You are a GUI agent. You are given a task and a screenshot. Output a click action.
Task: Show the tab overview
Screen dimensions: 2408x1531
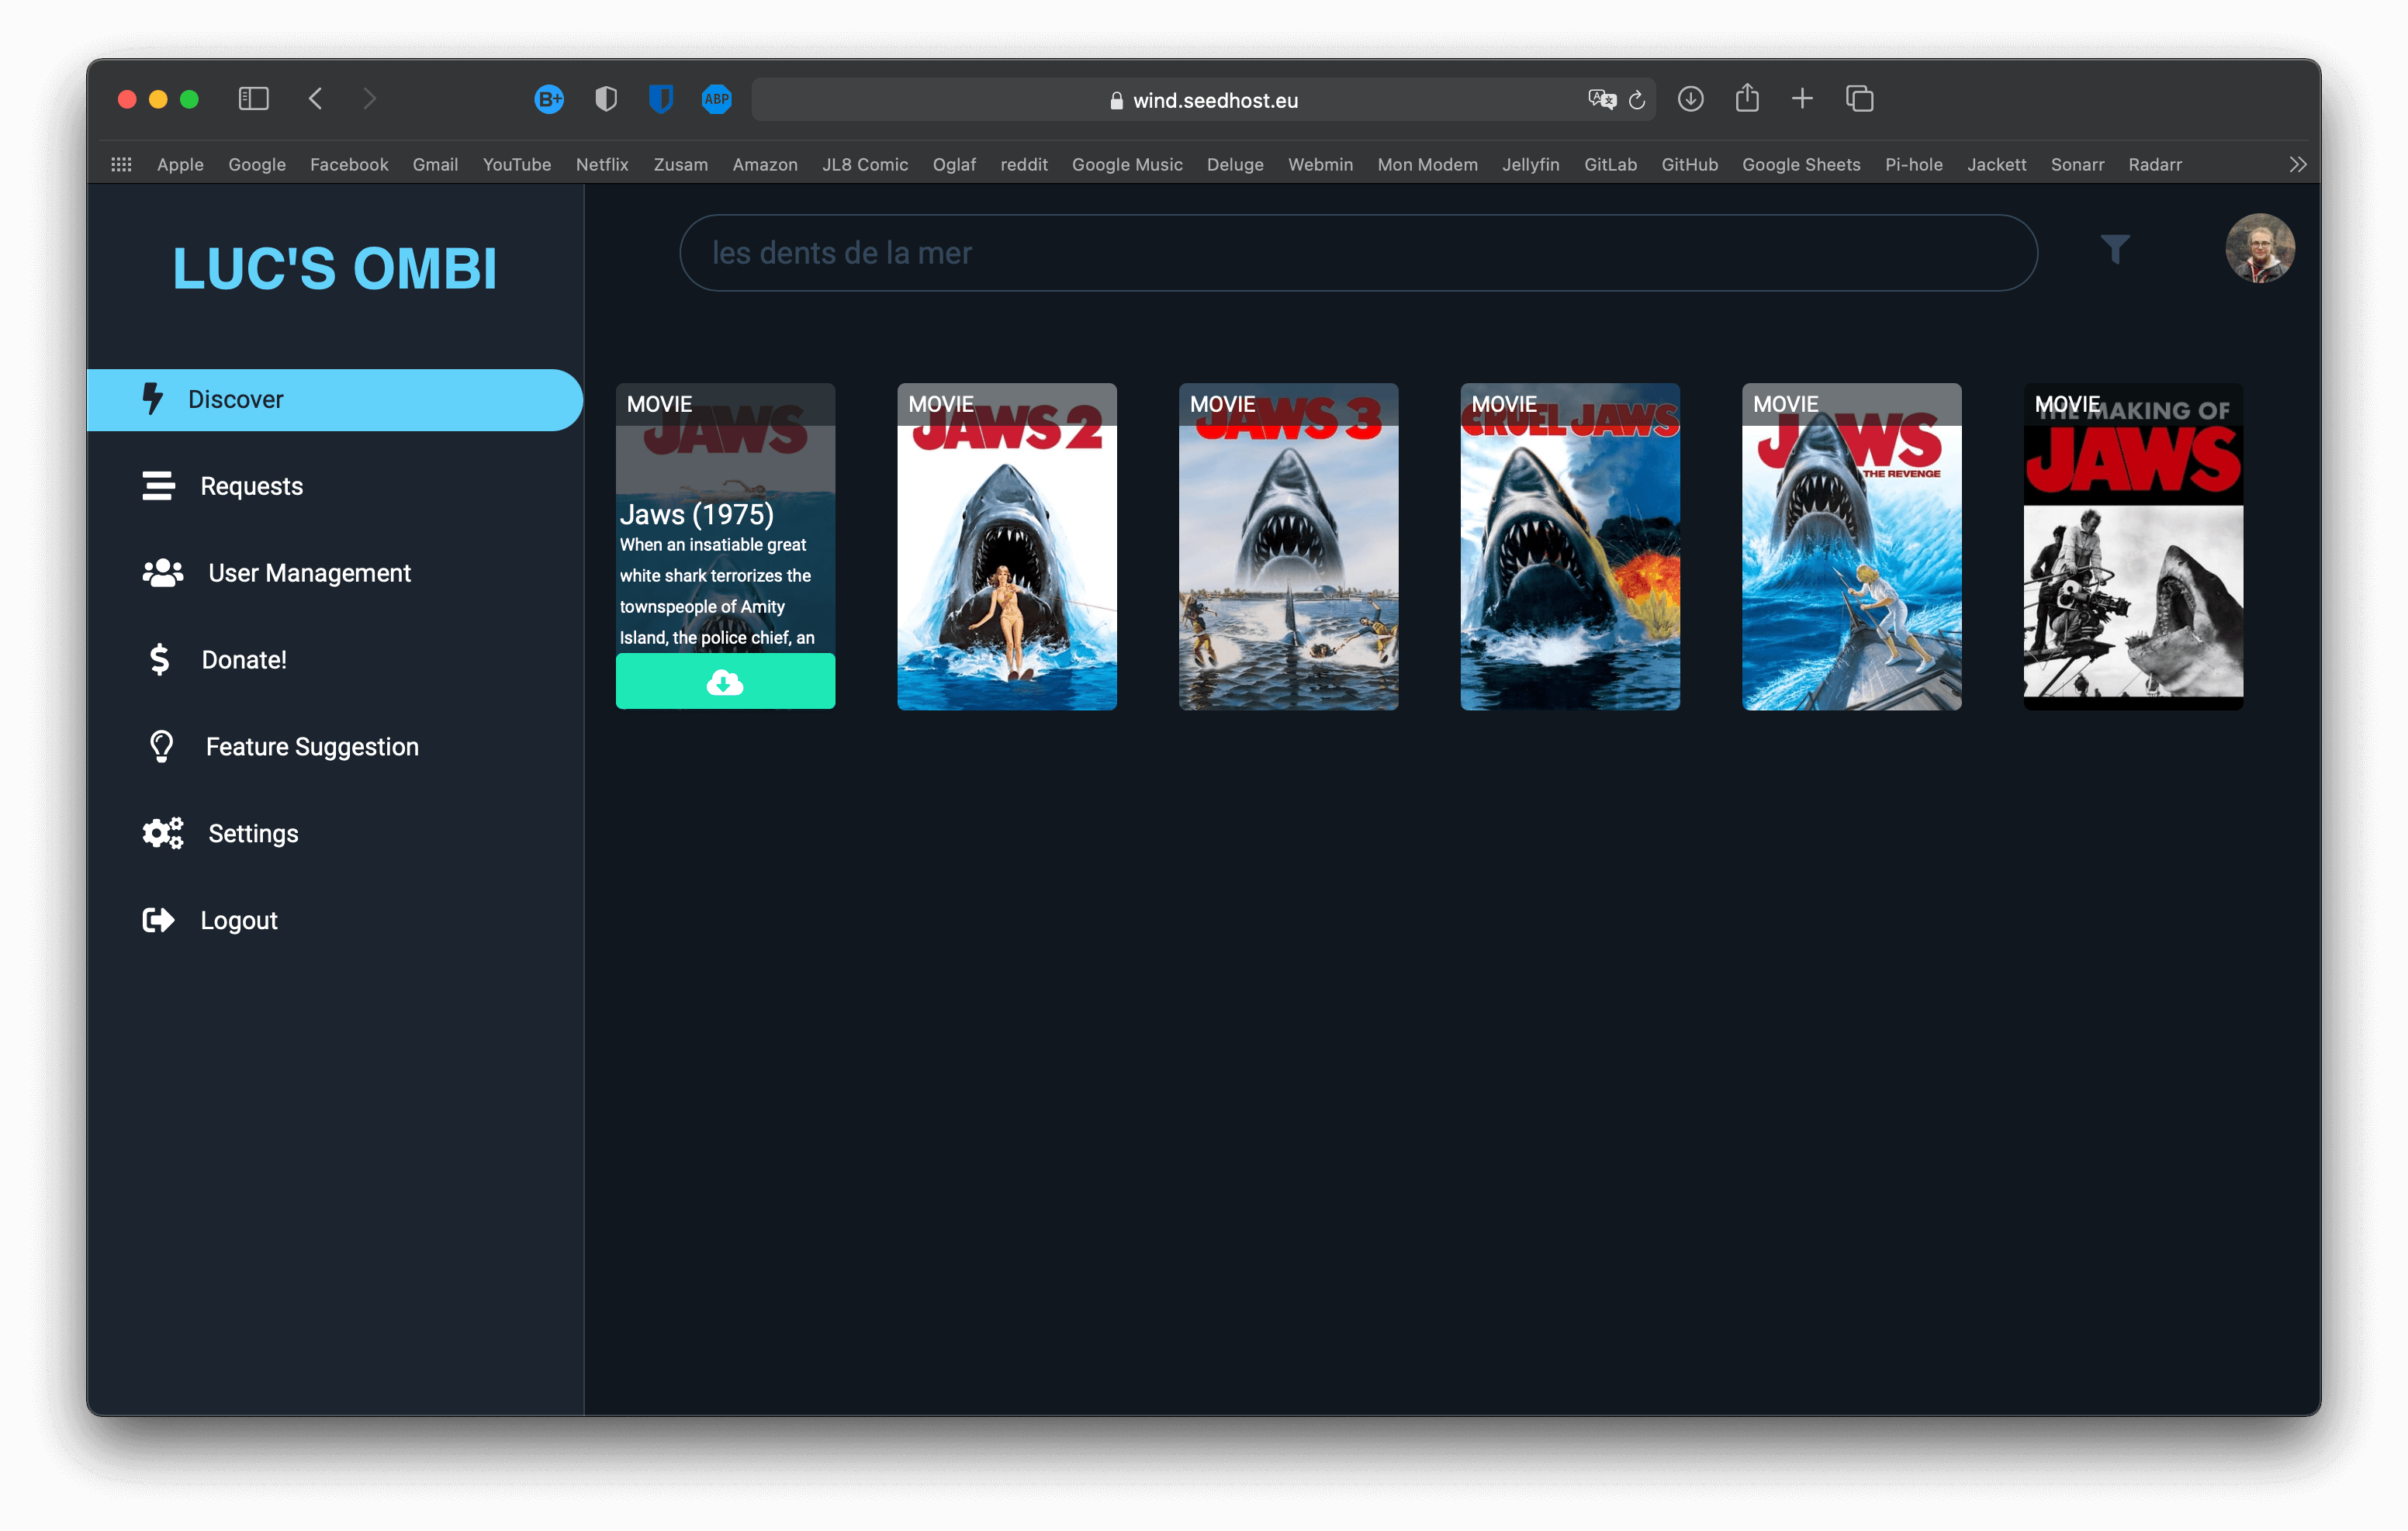tap(1859, 99)
